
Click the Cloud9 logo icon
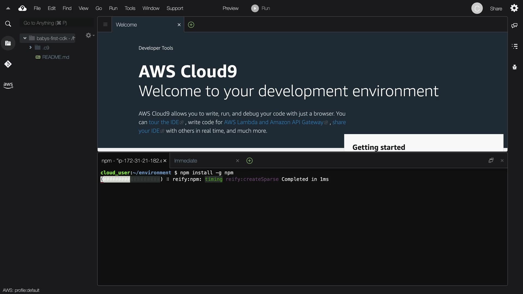(x=22, y=8)
